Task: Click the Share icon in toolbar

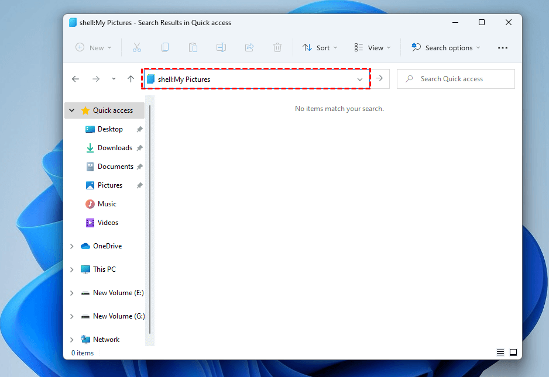Action: coord(249,47)
